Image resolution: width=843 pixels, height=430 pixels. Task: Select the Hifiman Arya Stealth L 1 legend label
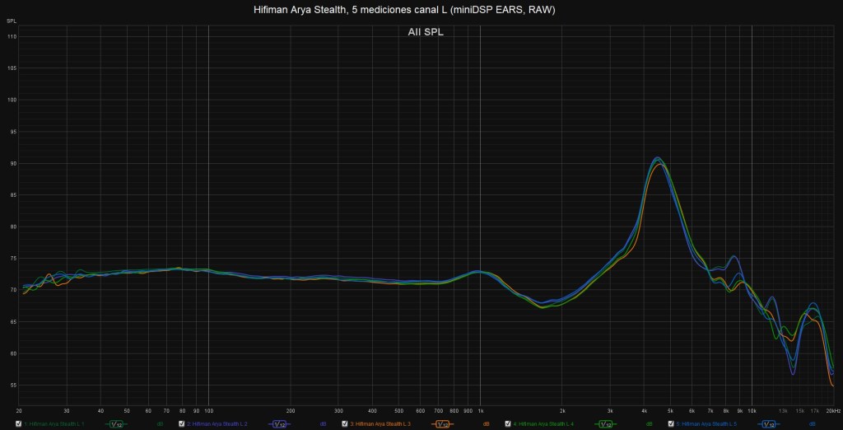pyautogui.click(x=55, y=424)
